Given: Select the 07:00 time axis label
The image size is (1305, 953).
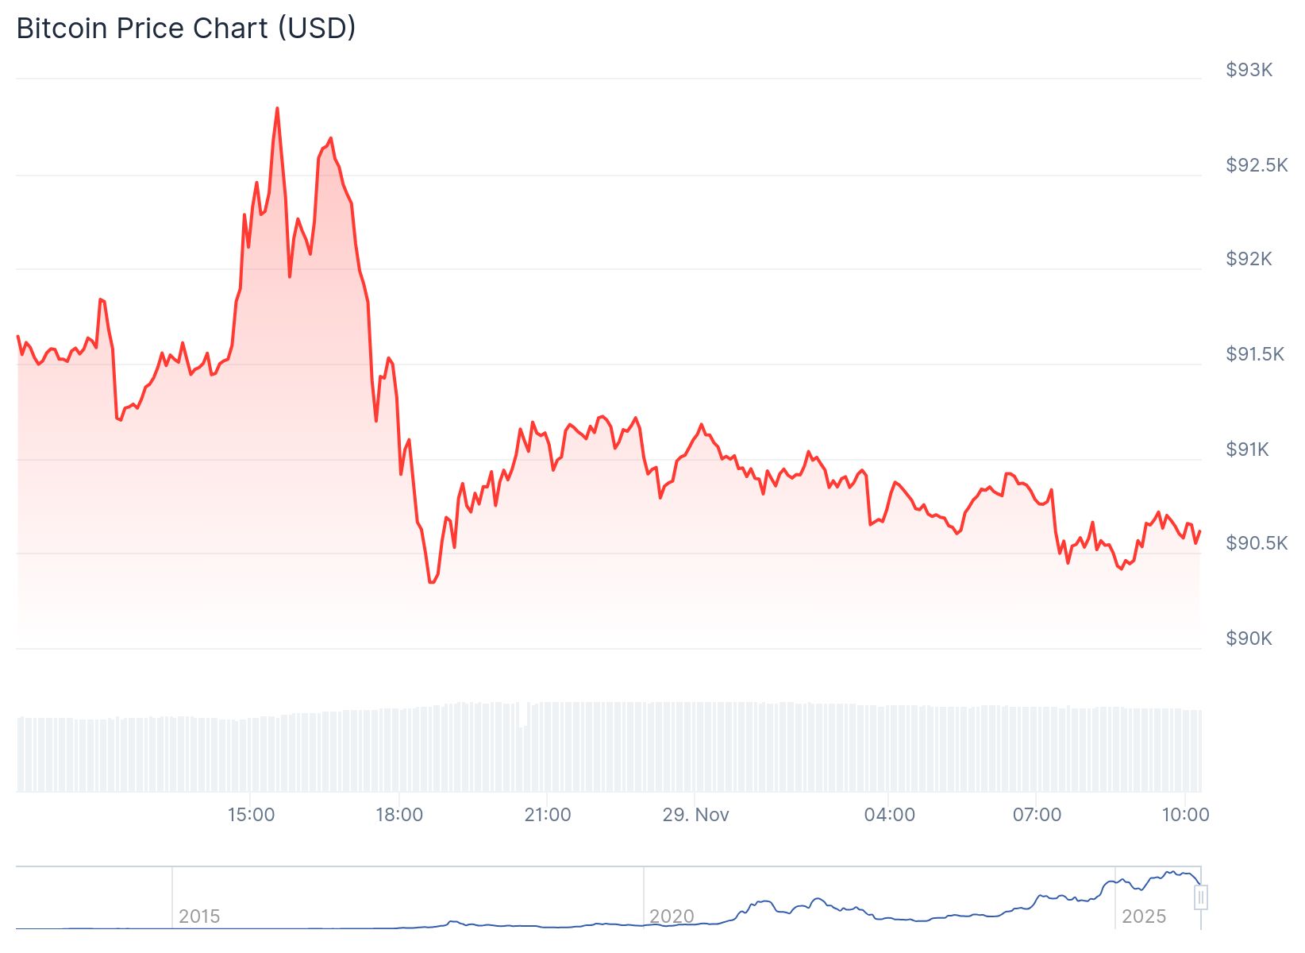Looking at the screenshot, I should [x=1037, y=815].
